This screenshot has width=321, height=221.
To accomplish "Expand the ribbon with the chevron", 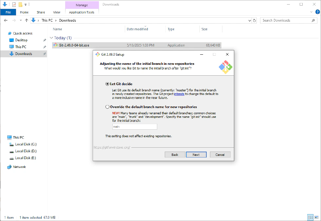I will click(x=312, y=12).
